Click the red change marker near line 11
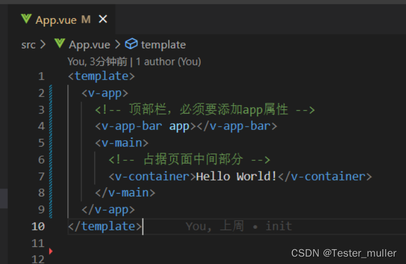 point(51,251)
